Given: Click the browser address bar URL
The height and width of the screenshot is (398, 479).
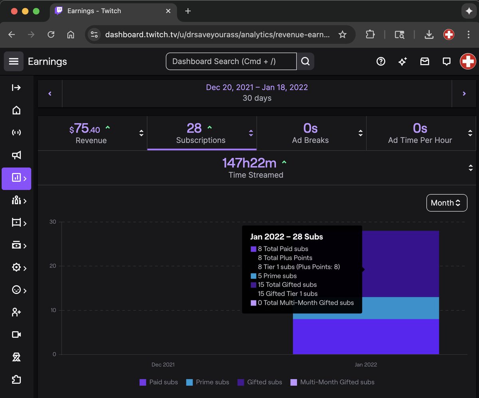Looking at the screenshot, I should (x=218, y=35).
